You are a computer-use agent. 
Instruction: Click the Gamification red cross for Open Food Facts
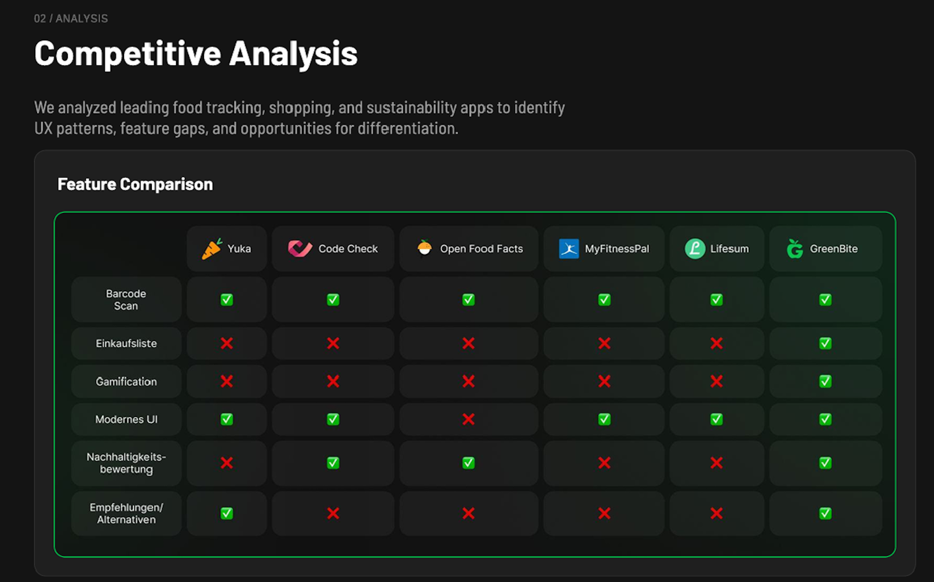click(469, 381)
